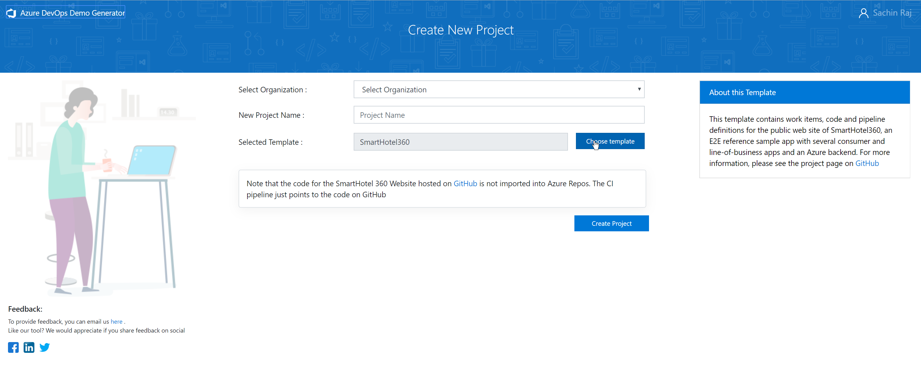Open the organization selection dropdown menu
The image size is (921, 366).
pyautogui.click(x=498, y=90)
